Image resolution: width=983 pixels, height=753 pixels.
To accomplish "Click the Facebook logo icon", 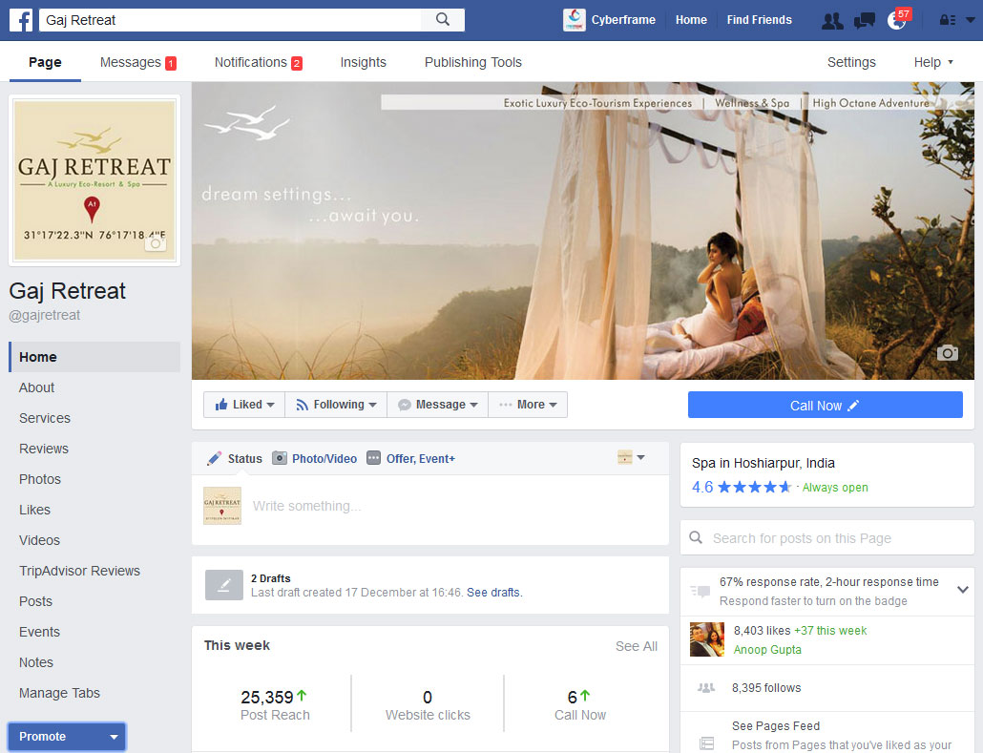I will [21, 19].
